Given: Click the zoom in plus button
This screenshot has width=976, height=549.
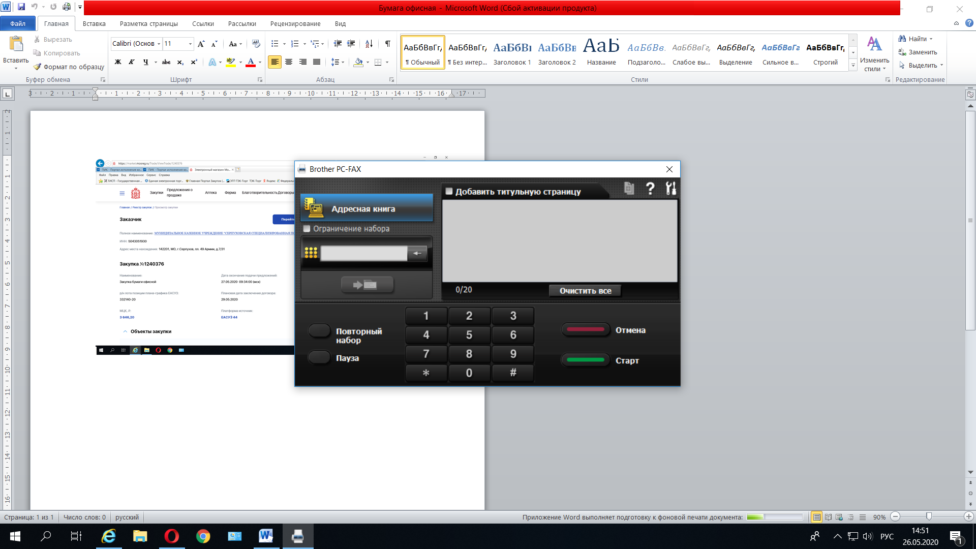Looking at the screenshot, I should [968, 516].
